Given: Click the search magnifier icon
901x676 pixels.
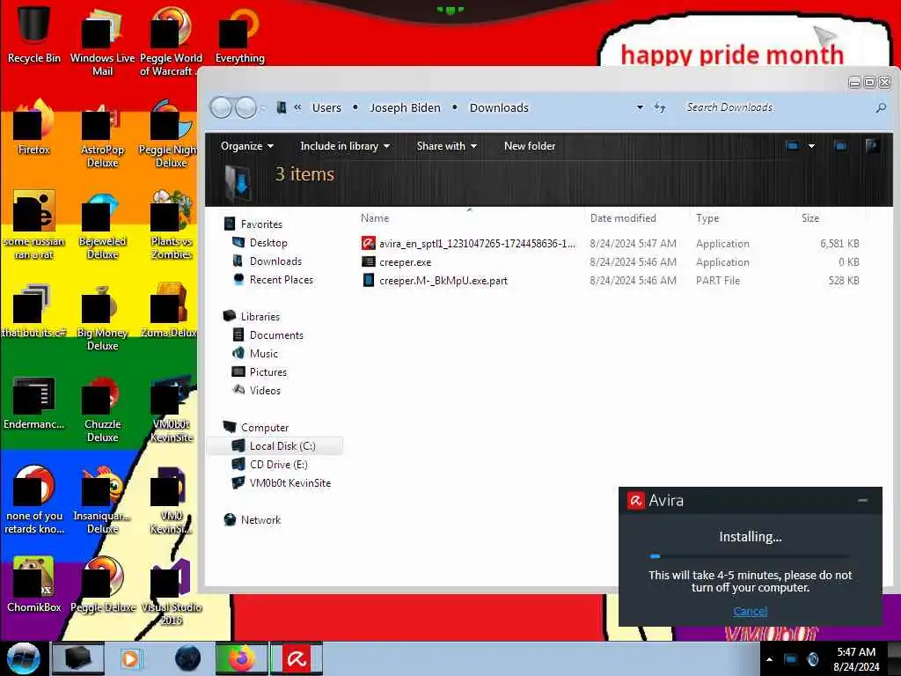Looking at the screenshot, I should pos(880,107).
